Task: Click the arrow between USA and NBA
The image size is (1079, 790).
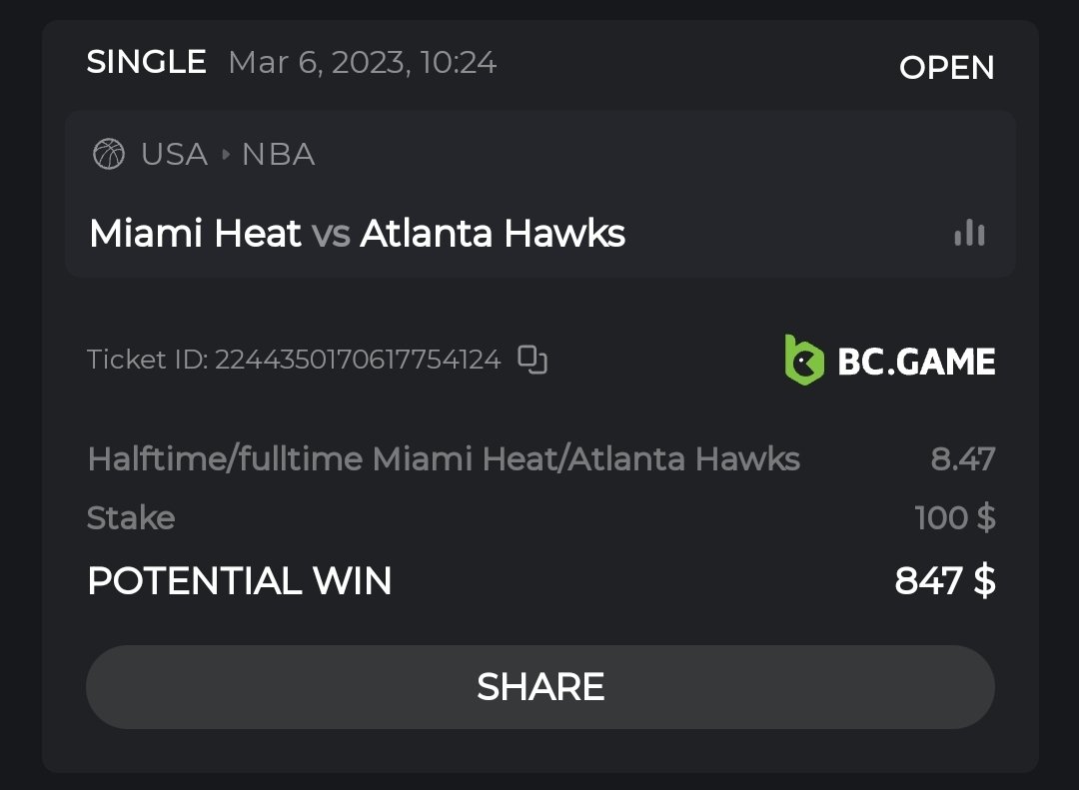Action: [x=226, y=155]
